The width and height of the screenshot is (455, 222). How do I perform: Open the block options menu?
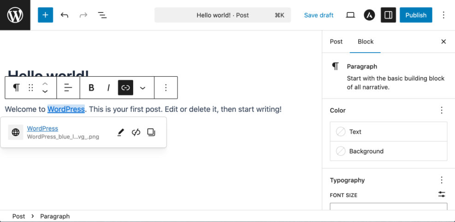pos(165,88)
